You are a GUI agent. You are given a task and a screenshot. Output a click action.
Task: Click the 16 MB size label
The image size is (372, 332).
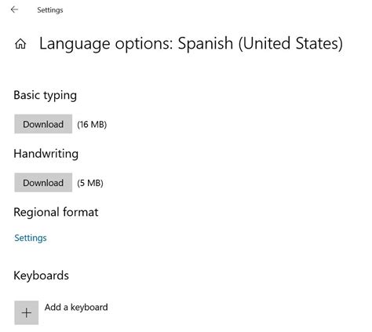pos(92,124)
